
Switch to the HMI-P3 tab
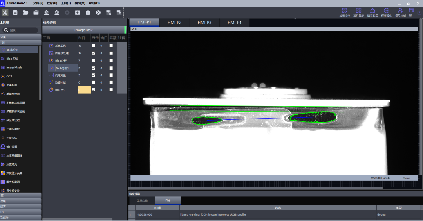click(x=204, y=23)
